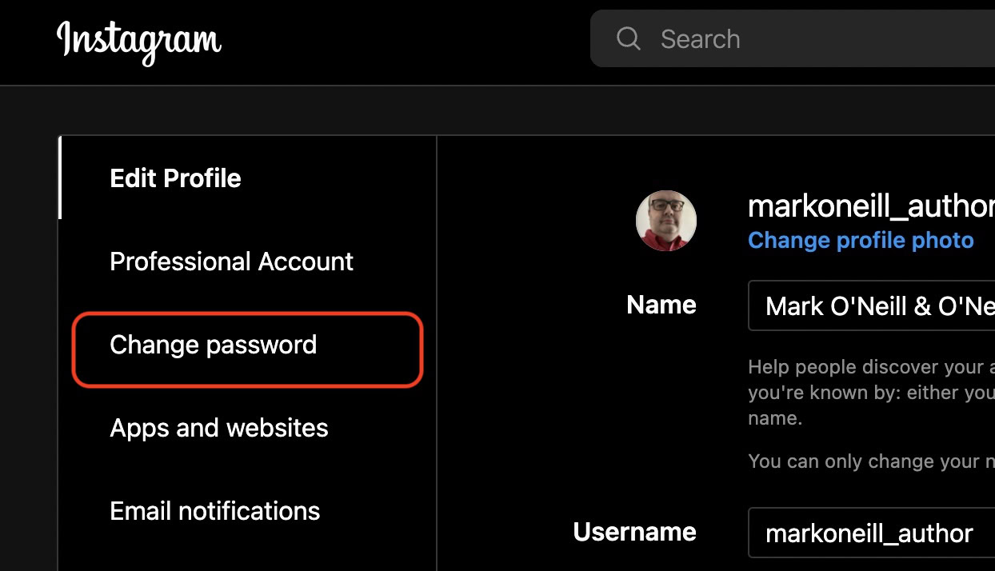
Task: Go to Apps and websites
Action: (x=219, y=428)
